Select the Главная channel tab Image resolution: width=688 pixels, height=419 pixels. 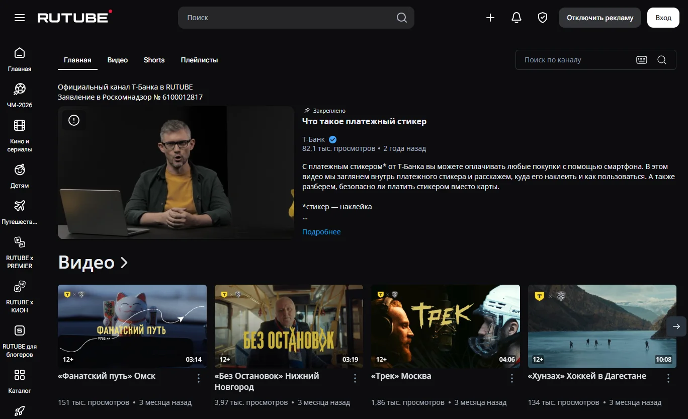click(77, 60)
